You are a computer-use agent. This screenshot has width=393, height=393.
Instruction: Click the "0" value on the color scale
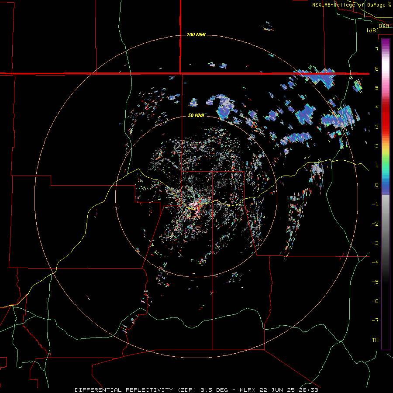(x=377, y=185)
